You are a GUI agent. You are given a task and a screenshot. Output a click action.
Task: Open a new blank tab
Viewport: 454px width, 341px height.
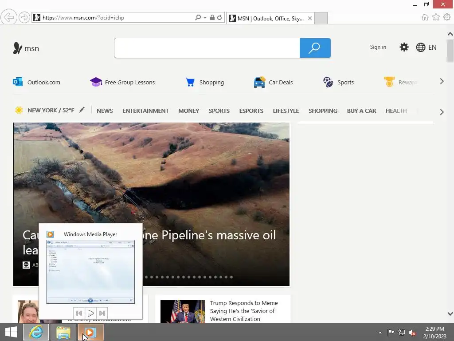321,18
